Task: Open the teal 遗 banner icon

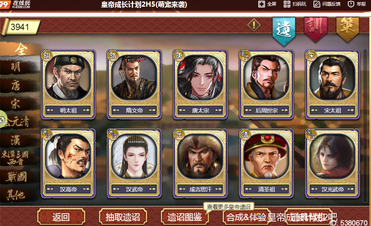Action: click(x=284, y=31)
